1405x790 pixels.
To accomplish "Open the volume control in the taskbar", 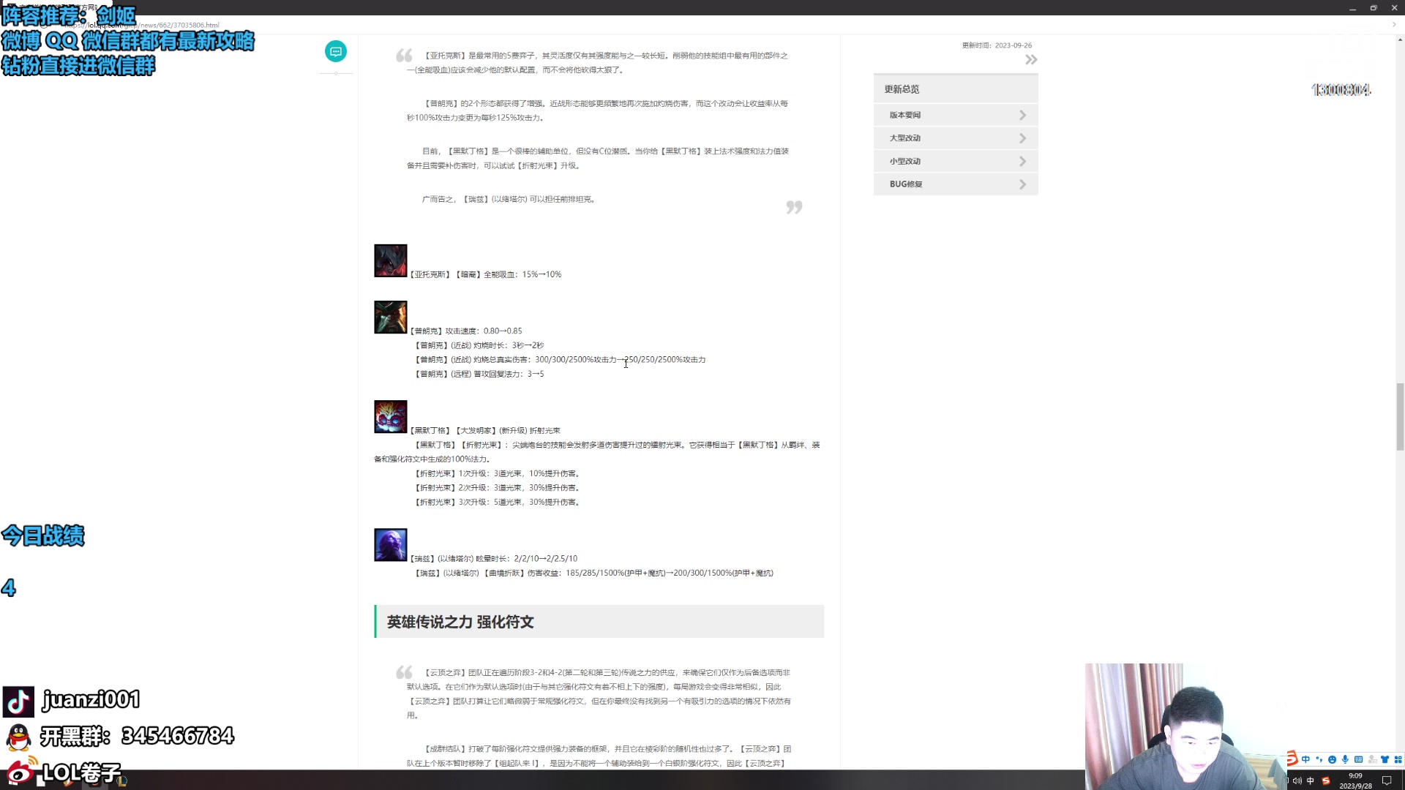I will pos(1297,780).
